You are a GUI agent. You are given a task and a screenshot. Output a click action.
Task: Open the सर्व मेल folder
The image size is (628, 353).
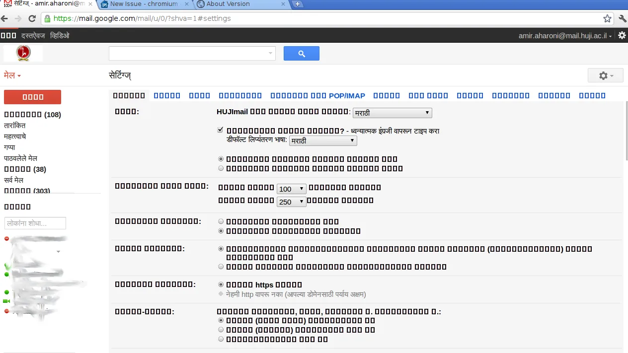pos(13,180)
